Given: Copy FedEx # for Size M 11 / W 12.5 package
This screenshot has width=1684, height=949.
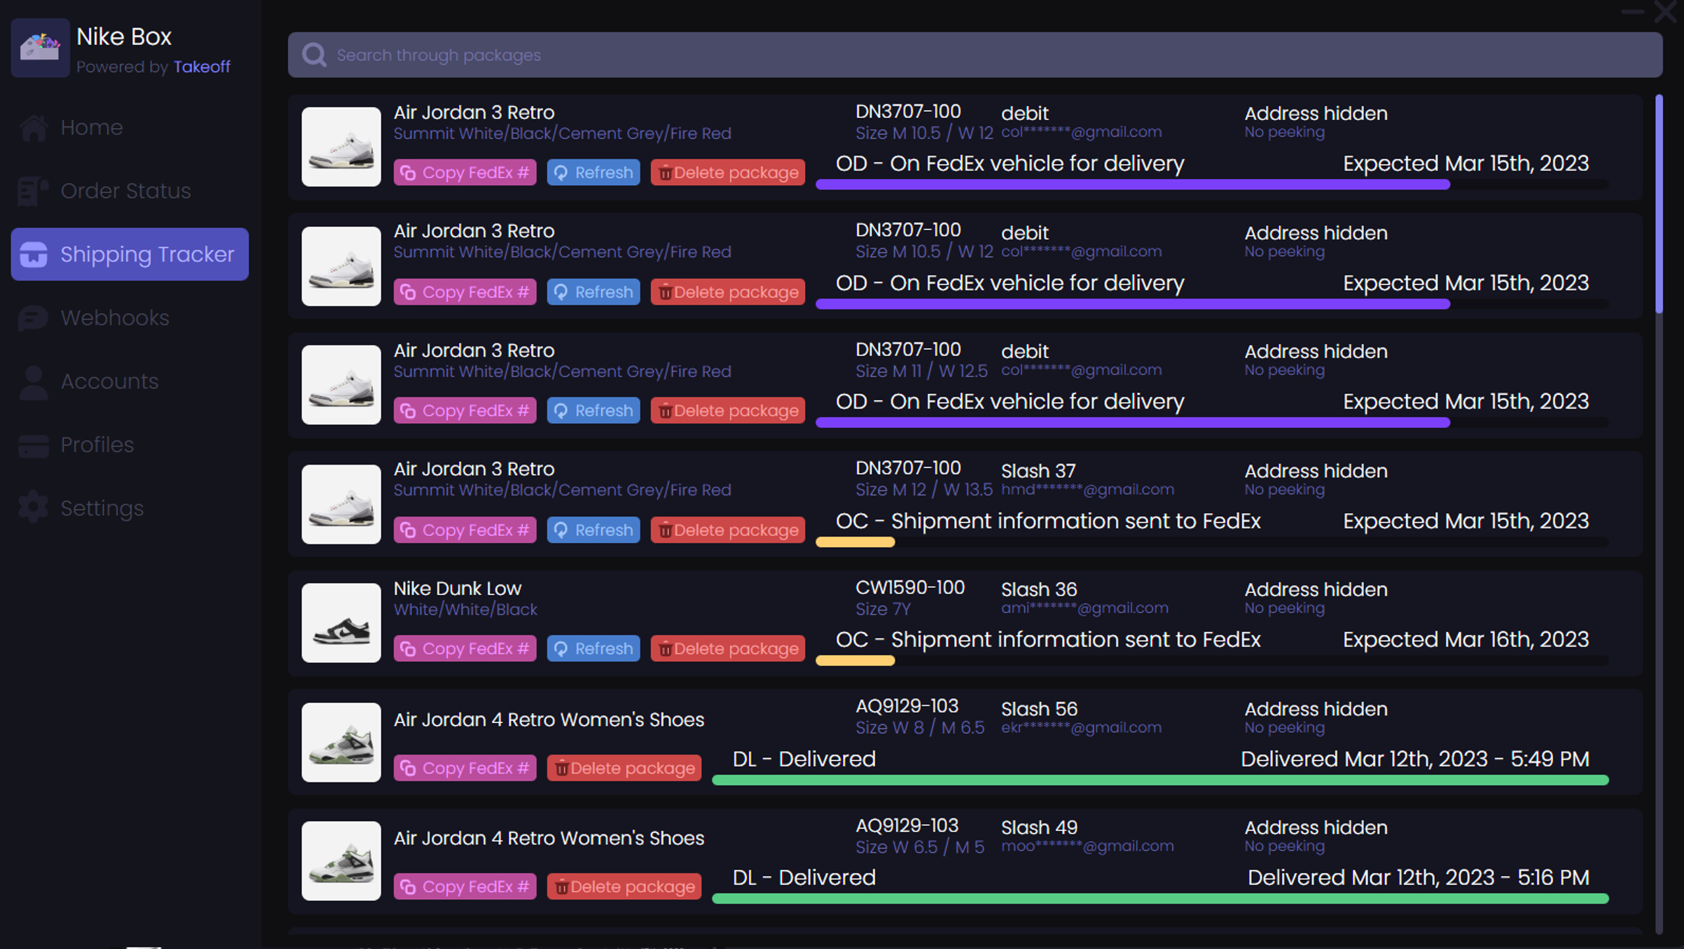Looking at the screenshot, I should click(x=465, y=411).
